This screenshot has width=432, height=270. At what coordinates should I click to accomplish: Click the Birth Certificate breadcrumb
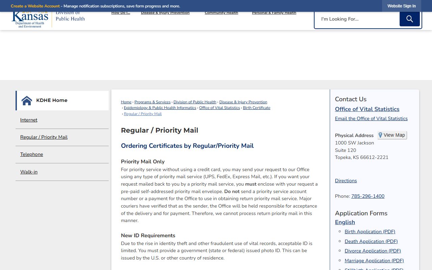(x=256, y=108)
